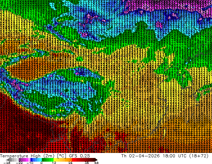Click the 'Temperature High (2m) [°C] GFS 0.25' title

coord(45,156)
